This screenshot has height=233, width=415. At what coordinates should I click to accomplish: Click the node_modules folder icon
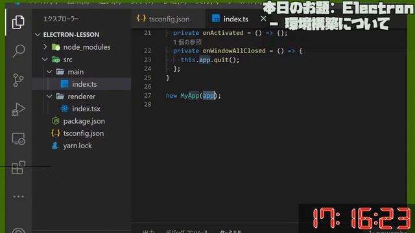pos(56,47)
